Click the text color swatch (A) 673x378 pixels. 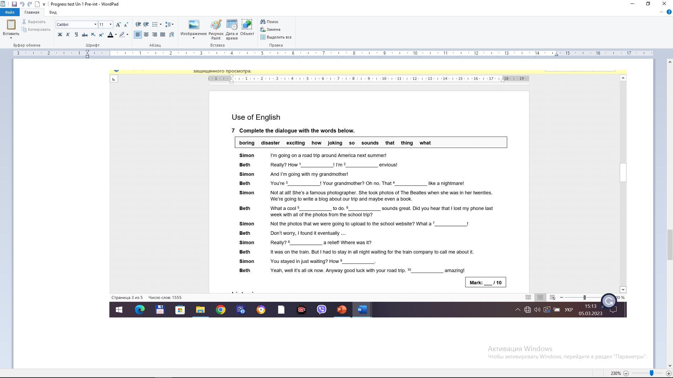[110, 34]
